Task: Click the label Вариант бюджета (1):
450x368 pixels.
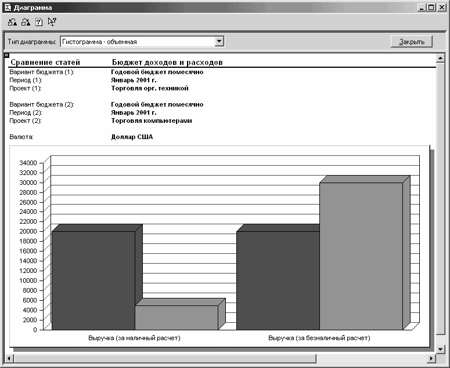Action: (x=42, y=72)
